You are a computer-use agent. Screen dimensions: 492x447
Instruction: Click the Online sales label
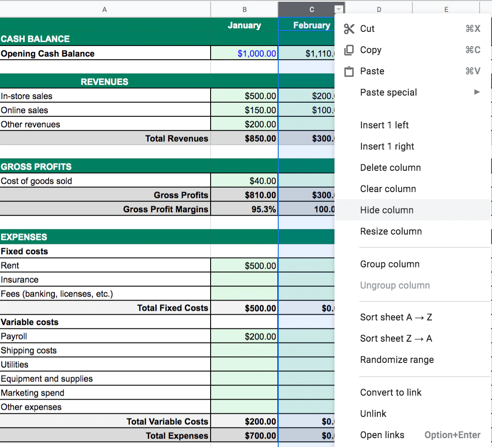click(24, 110)
